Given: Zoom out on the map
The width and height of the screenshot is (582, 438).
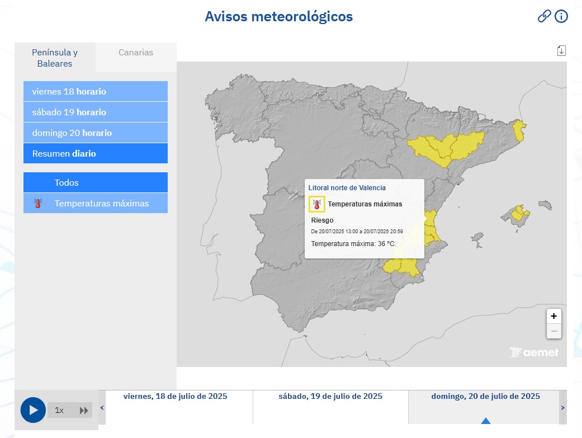Looking at the screenshot, I should [553, 331].
